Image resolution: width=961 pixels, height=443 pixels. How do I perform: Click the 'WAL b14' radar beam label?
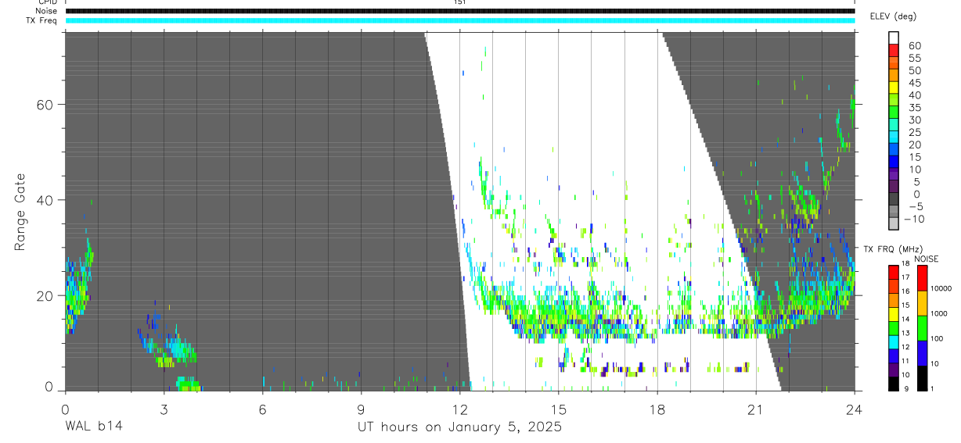click(92, 427)
